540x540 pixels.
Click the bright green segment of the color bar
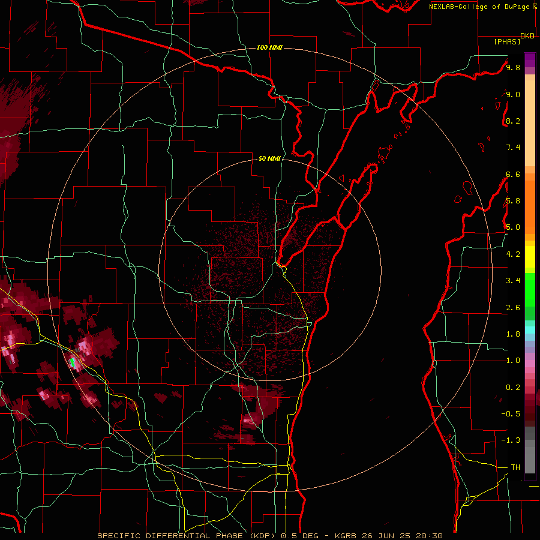[x=530, y=290]
